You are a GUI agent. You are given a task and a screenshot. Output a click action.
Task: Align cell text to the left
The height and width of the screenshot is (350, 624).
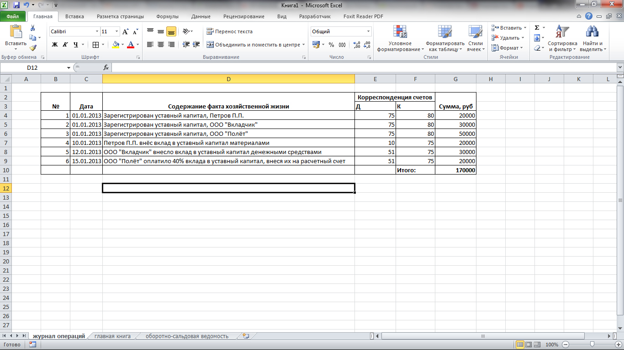coord(150,45)
